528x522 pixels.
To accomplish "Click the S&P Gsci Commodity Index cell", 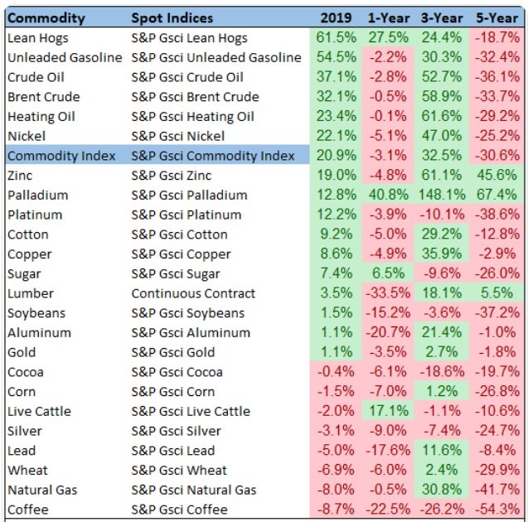I will click(215, 155).
